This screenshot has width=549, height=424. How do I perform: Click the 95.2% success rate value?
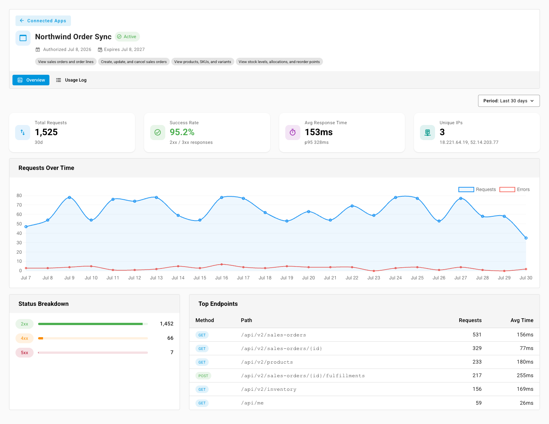point(182,132)
